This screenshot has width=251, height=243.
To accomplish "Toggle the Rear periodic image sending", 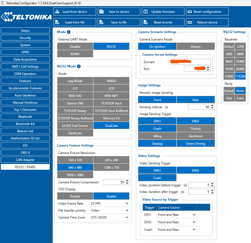I will point(196,100).
